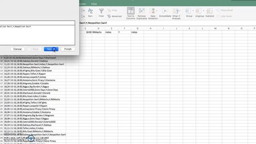Click the Clear filter option
256x144 pixels.
tap(112, 10)
